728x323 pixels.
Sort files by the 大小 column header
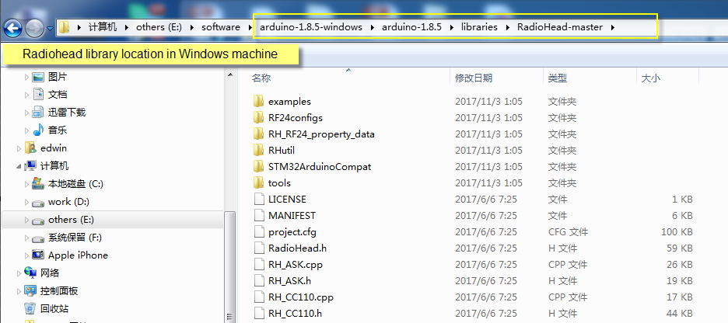[650, 78]
